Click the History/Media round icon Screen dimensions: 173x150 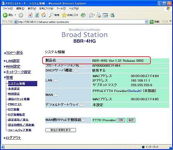coord(83,15)
